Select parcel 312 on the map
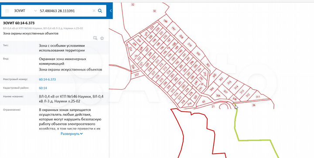 click(x=248, y=95)
